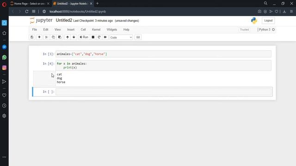Open Messenger in the Opera sidebar
296x166 pixels.
click(x=4, y=47)
